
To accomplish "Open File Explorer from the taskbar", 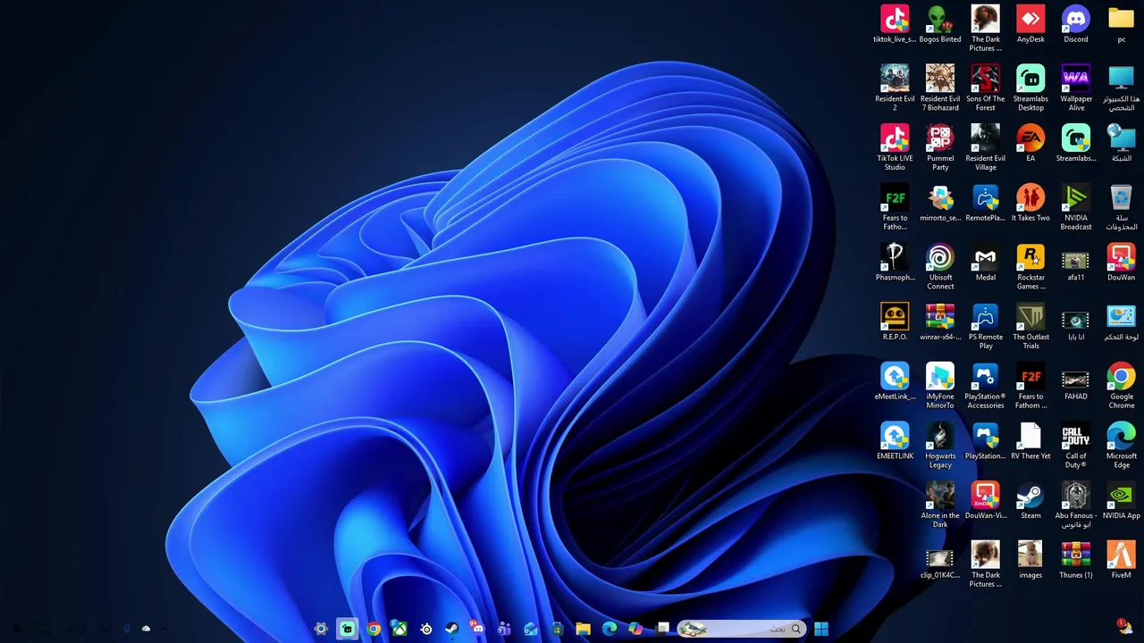I will (583, 629).
